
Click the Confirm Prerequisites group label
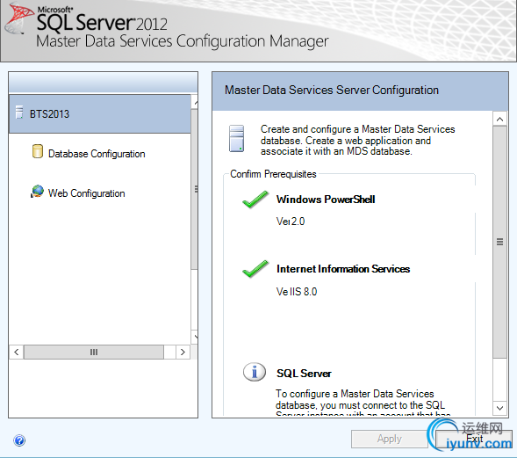273,174
